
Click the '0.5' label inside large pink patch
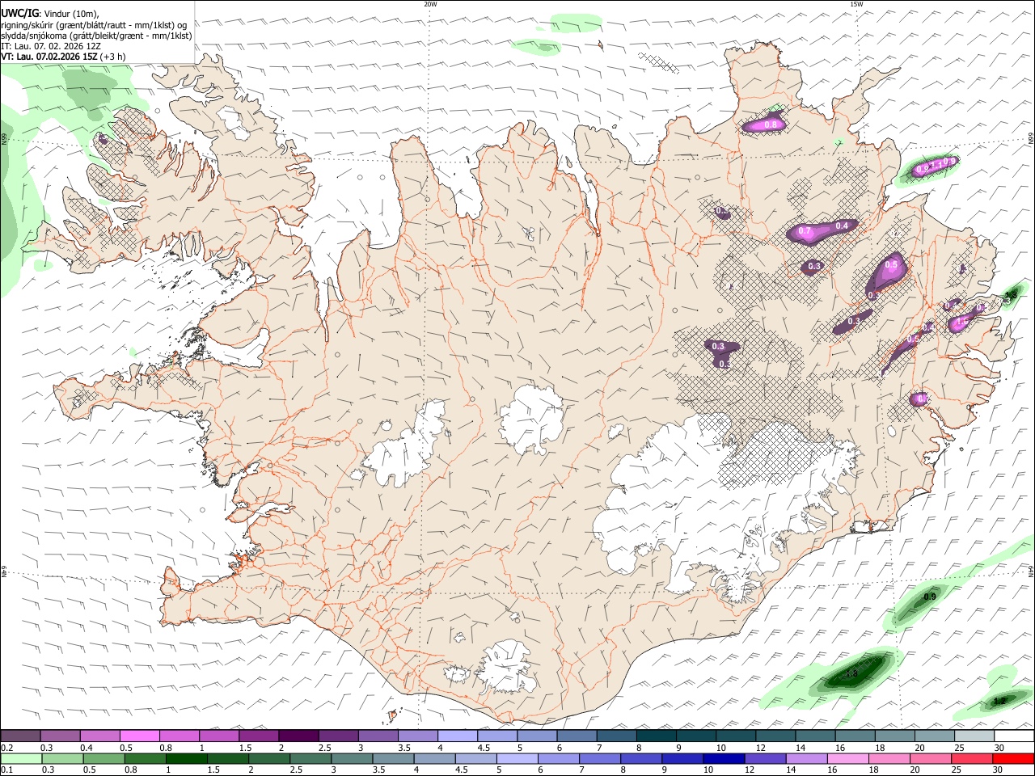[x=892, y=264]
